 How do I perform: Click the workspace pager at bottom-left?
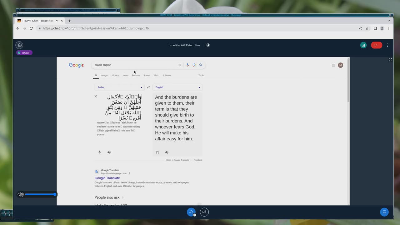click(x=7, y=213)
